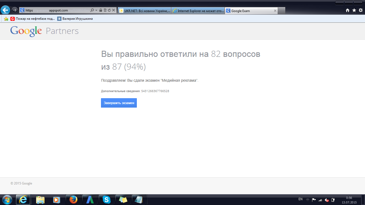
Task: Click the add to favorites bar star icon
Action: [6, 19]
